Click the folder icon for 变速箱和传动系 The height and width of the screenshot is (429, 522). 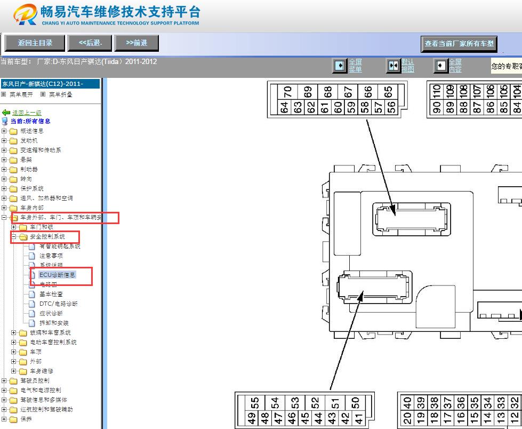13,150
